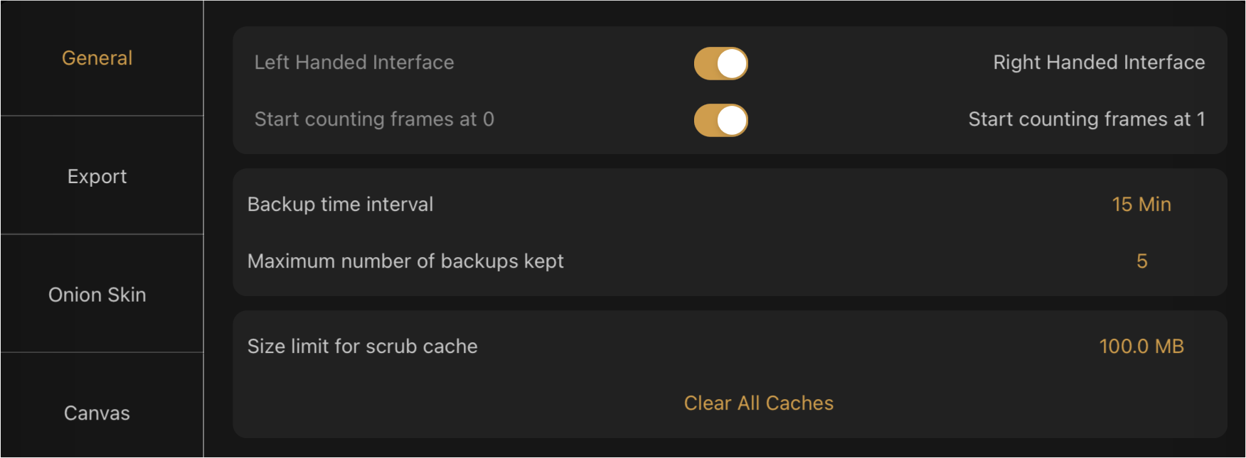Edit the scrub cache size limit
The width and height of the screenshot is (1246, 458).
pyautogui.click(x=1141, y=346)
